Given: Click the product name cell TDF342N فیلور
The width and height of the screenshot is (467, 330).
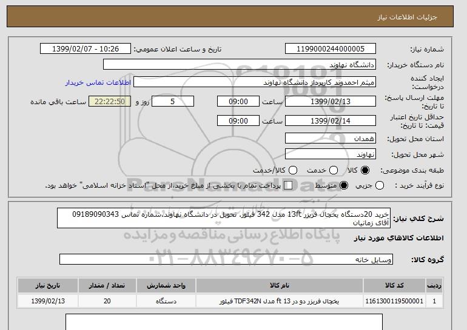Looking at the screenshot, I should (x=280, y=301).
